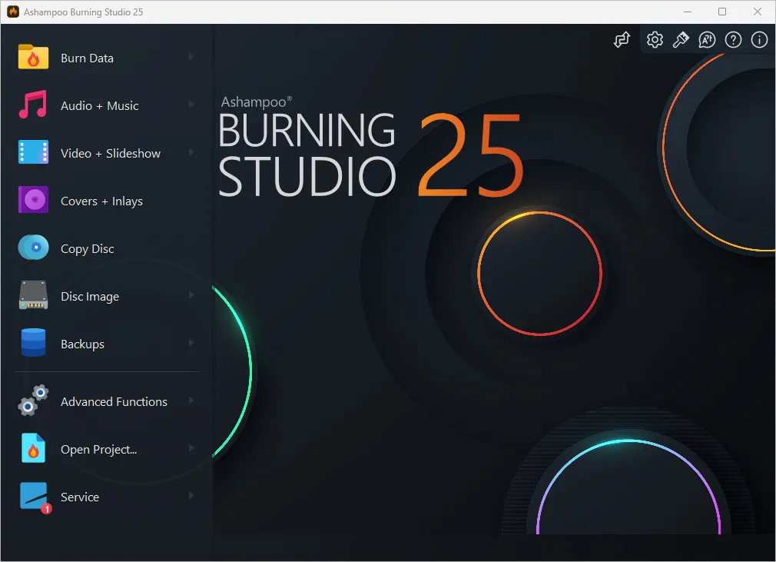The height and width of the screenshot is (562, 776).
Task: Choose the Service menu label
Action: pyautogui.click(x=80, y=497)
